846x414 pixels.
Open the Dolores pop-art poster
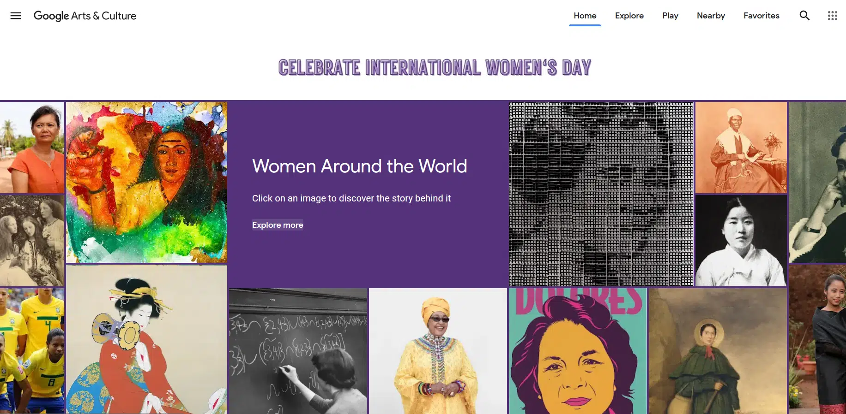point(578,351)
